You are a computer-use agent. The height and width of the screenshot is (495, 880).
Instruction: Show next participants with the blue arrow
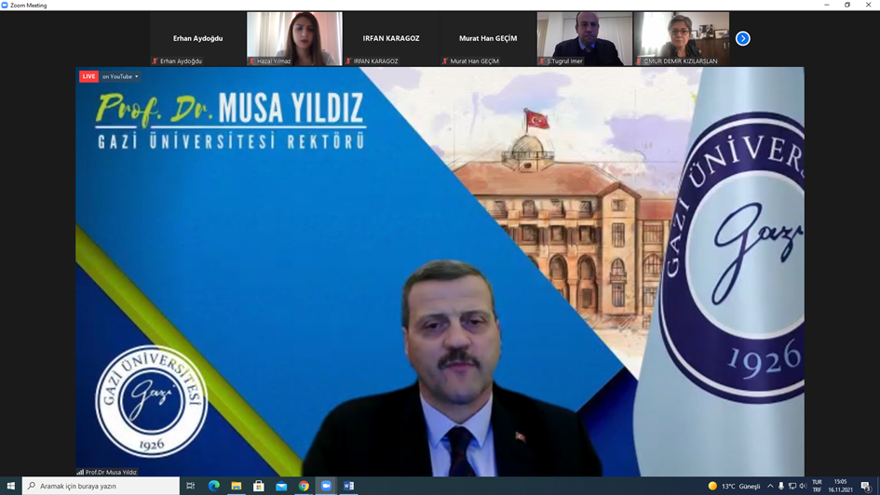point(742,38)
